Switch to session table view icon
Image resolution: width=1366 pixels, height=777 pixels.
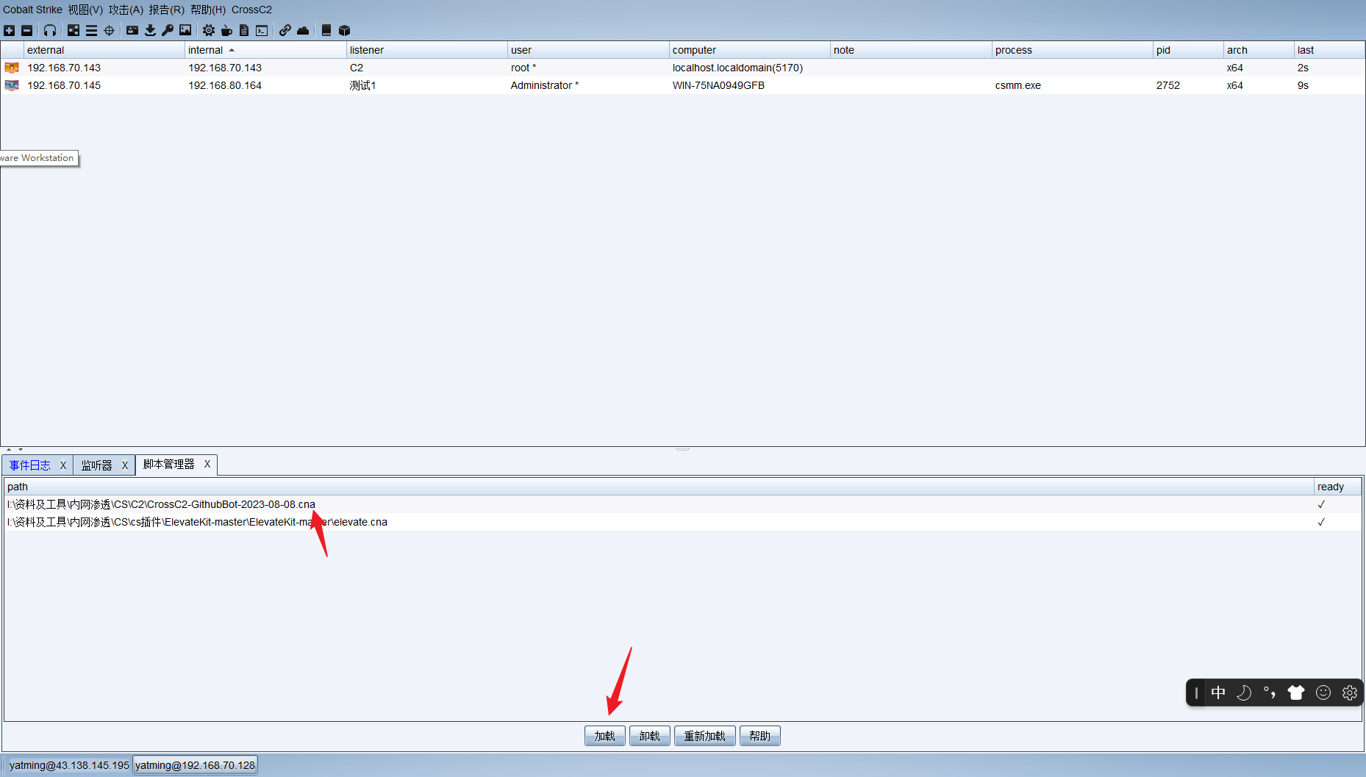click(x=91, y=30)
